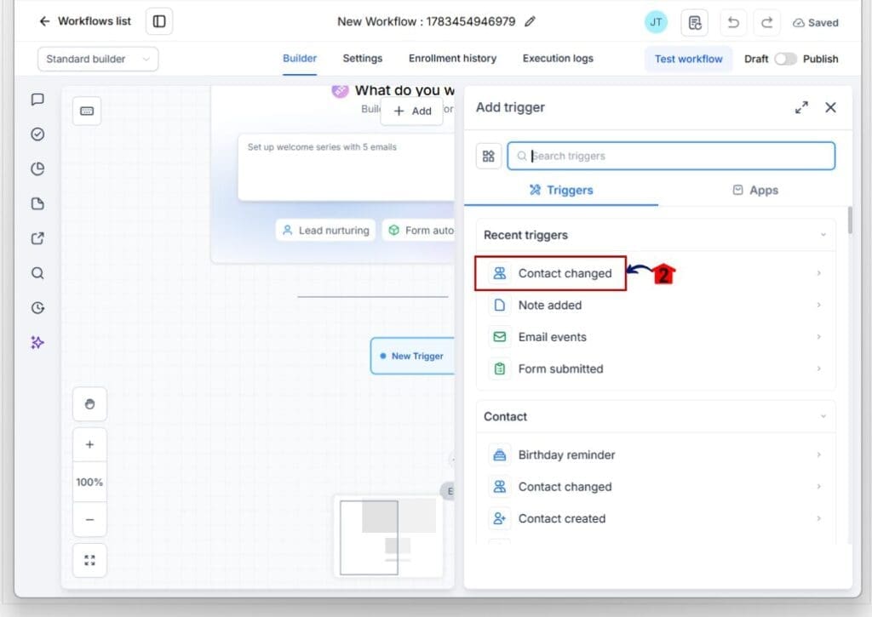Viewport: 872px width, 617px height.
Task: Focus the Search triggers field
Action: click(671, 157)
